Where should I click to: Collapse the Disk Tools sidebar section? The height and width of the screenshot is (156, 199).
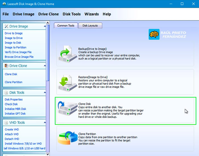point(45,92)
